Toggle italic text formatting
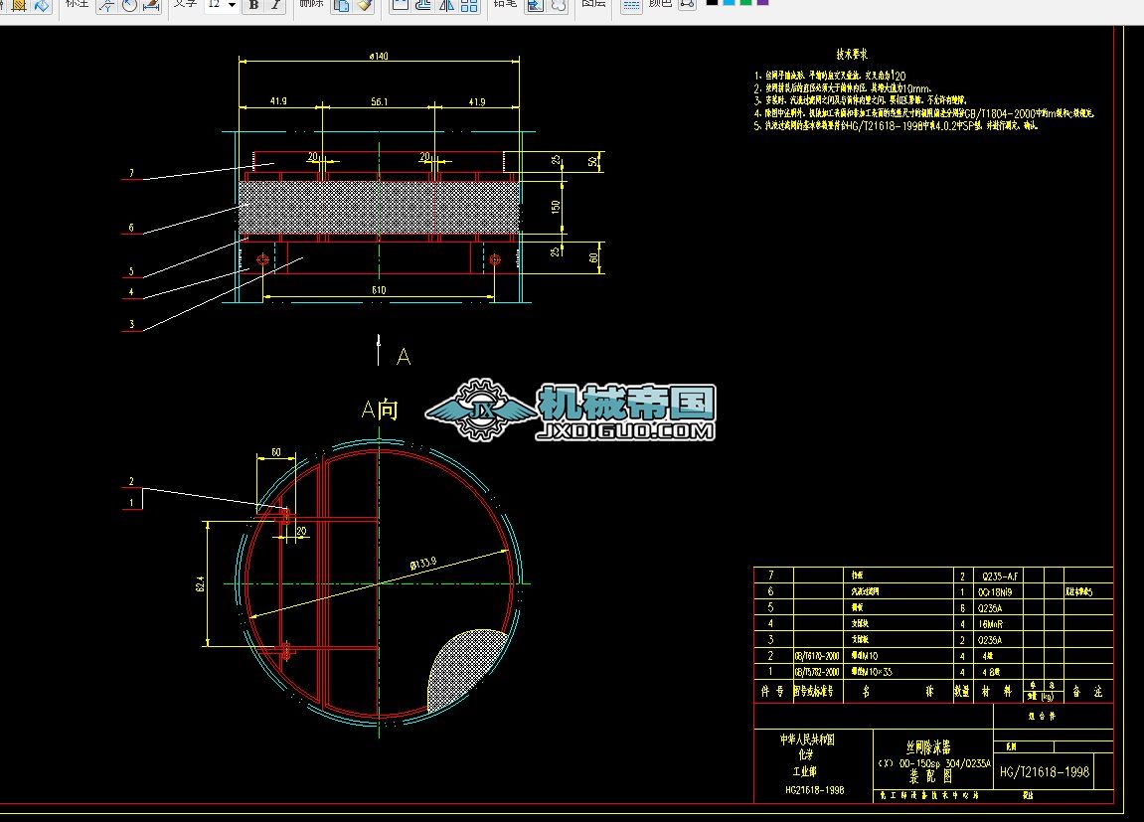 [x=275, y=4]
